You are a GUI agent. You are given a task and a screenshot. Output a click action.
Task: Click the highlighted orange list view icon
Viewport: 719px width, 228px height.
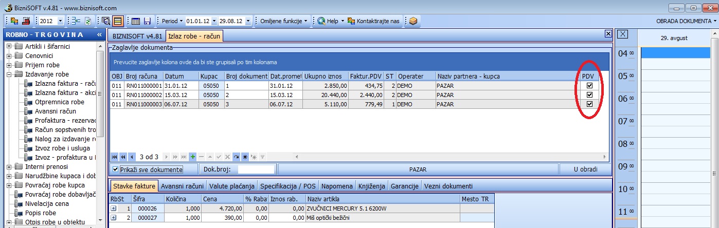pyautogui.click(x=117, y=21)
